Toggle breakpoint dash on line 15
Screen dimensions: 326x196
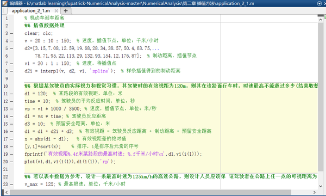pyautogui.click(x=11, y=124)
